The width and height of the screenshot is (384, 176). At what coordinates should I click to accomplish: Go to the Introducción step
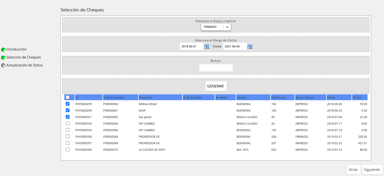16,49
